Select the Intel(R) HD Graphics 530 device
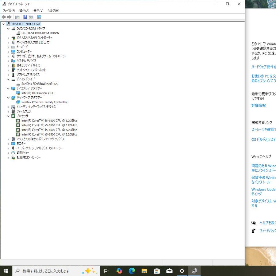This screenshot has height=276, width=276. click(x=38, y=93)
